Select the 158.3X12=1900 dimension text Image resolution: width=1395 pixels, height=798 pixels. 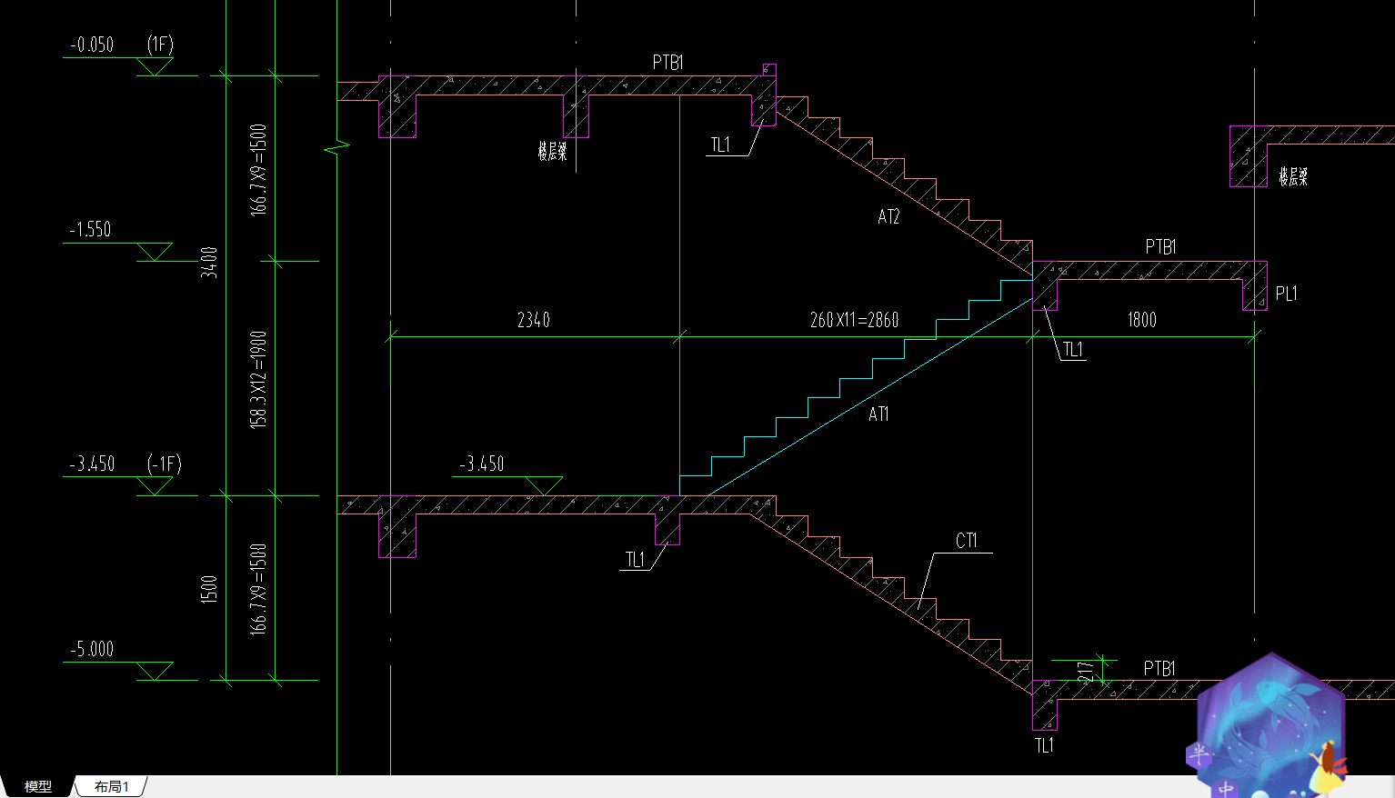258,379
